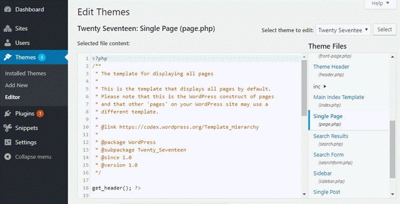Click the Collapse menu arrow icon

[x=8, y=157]
